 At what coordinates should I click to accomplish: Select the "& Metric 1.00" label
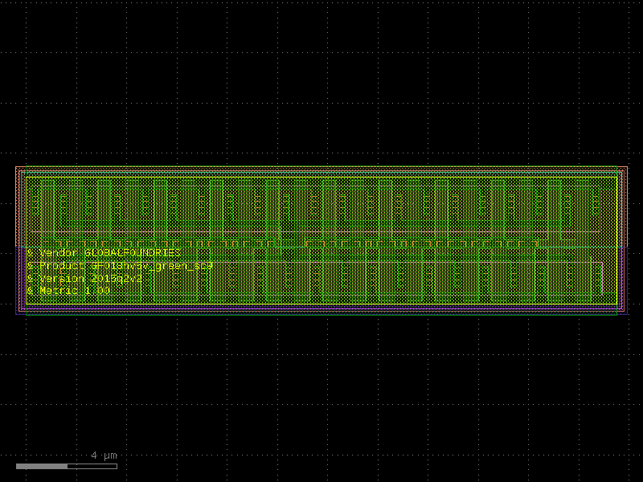point(68,291)
